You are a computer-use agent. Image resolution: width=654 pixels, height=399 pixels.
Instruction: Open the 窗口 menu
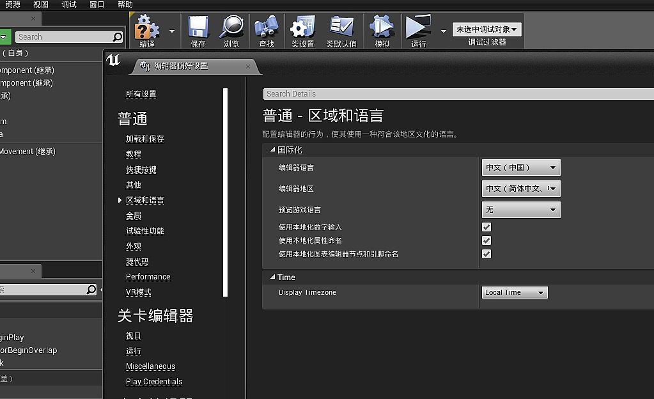(x=97, y=4)
